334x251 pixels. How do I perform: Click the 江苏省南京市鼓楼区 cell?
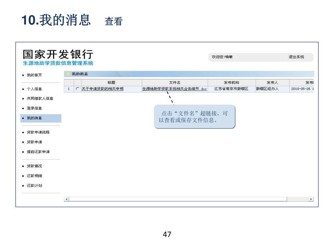tap(232, 89)
